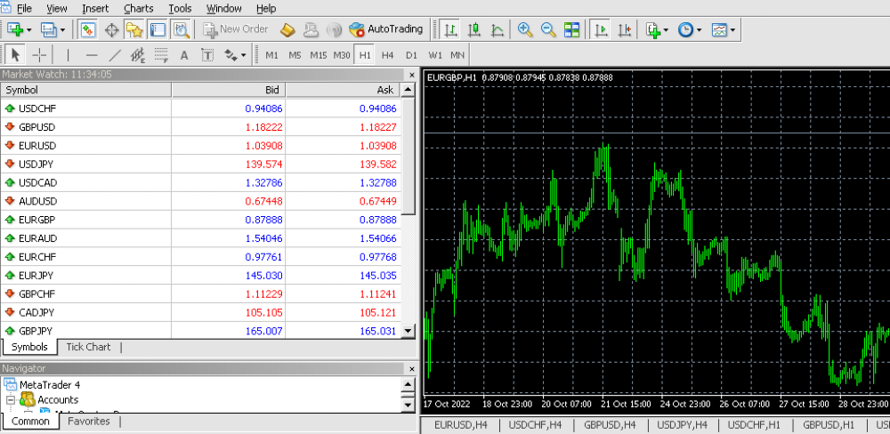Switch to Navigator Favorites tab

pyautogui.click(x=88, y=421)
